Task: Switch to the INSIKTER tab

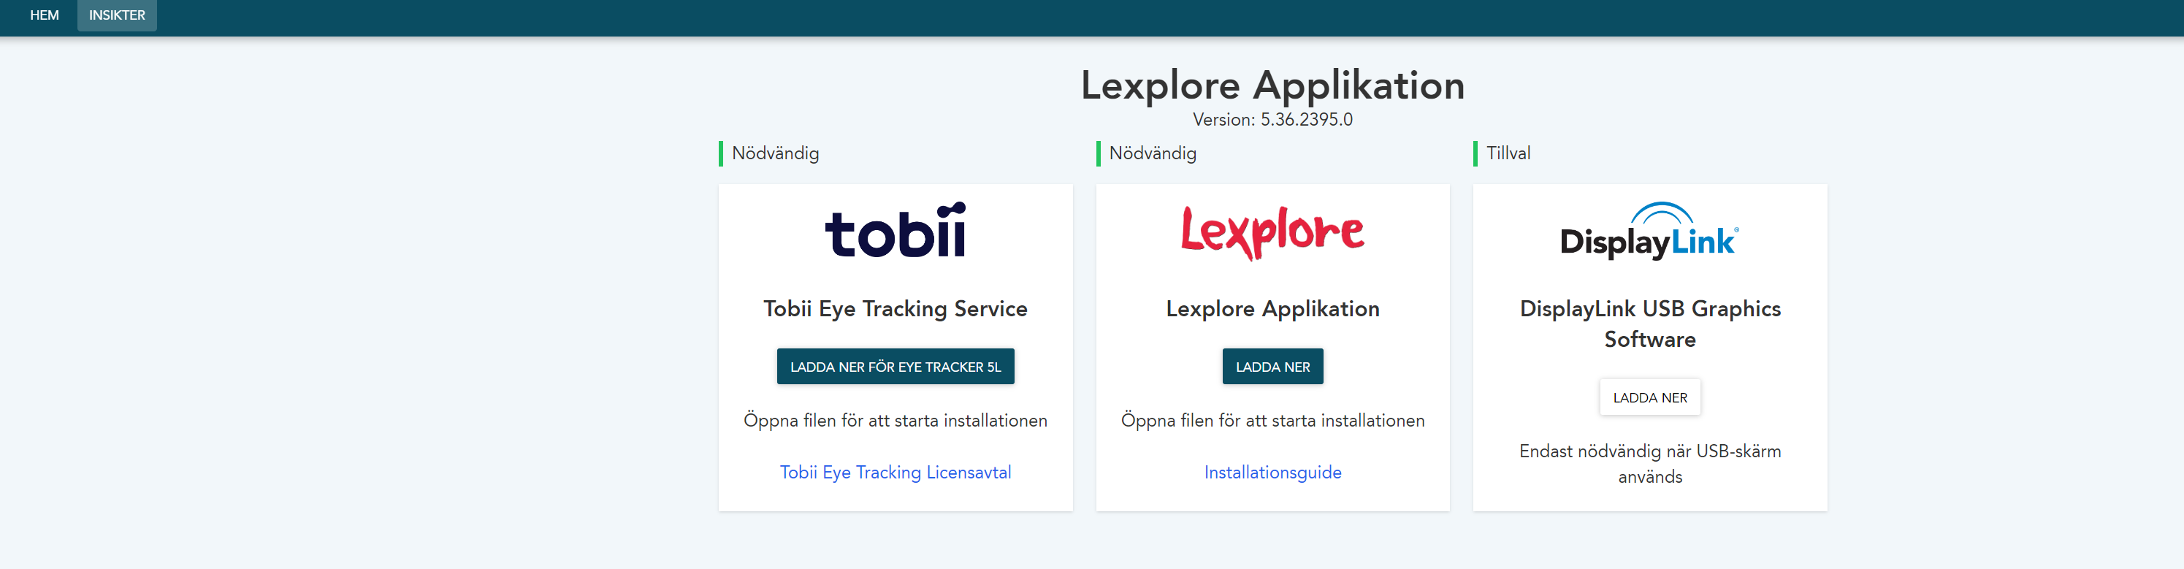Action: click(x=117, y=15)
